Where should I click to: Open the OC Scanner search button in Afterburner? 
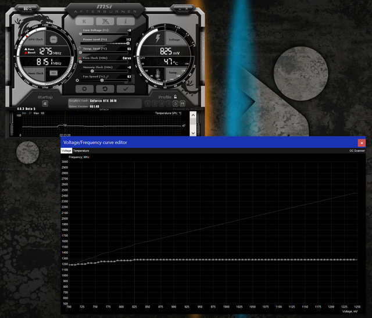coord(27,9)
